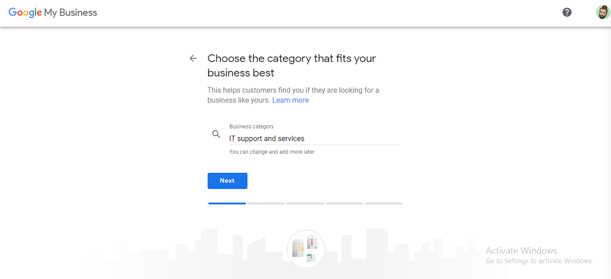Click the fourth progress bar segment
The image size is (611, 279).
point(344,203)
